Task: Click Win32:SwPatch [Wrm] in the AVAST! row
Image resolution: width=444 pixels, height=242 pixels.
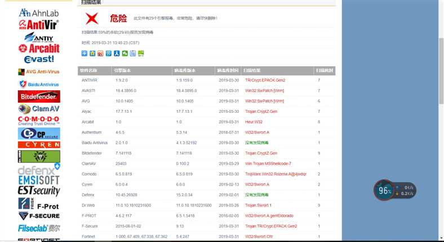Action: click(264, 91)
